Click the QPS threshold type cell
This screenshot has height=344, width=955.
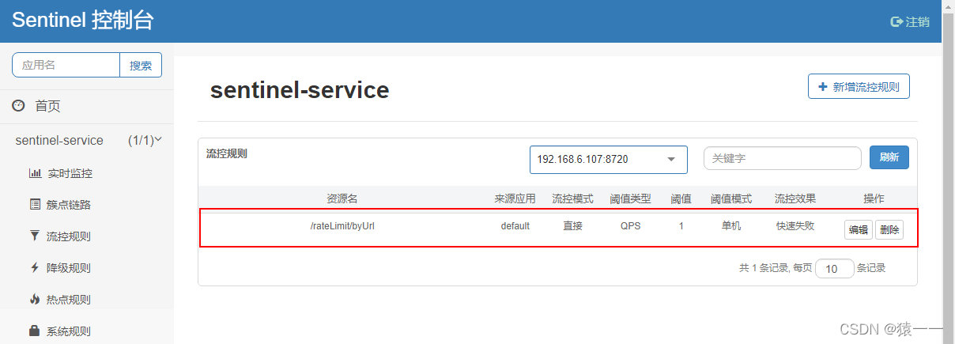tap(631, 226)
